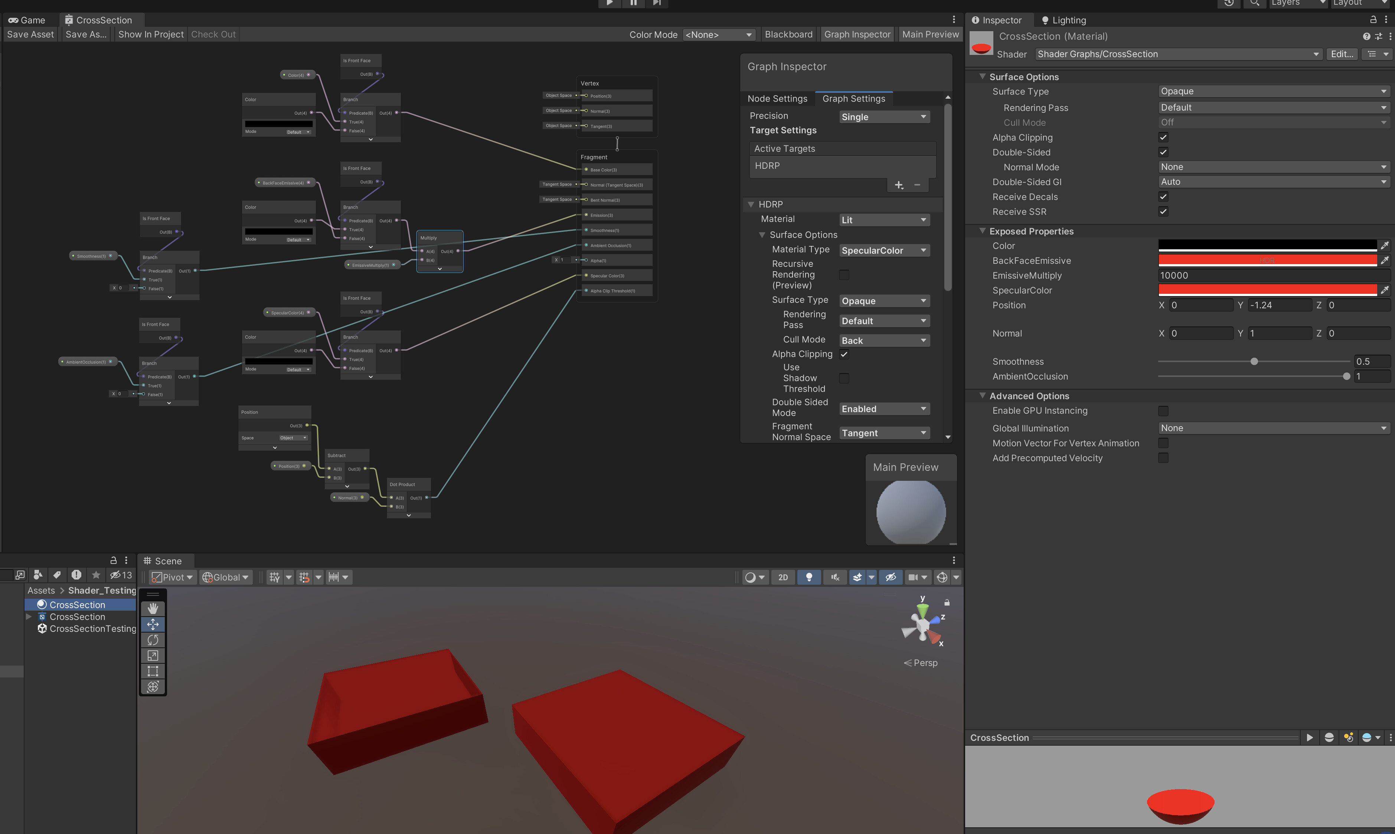Screen dimensions: 1395x834
Task: Open Cull Mode dropdown in Graph Inspector
Action: tap(884, 340)
